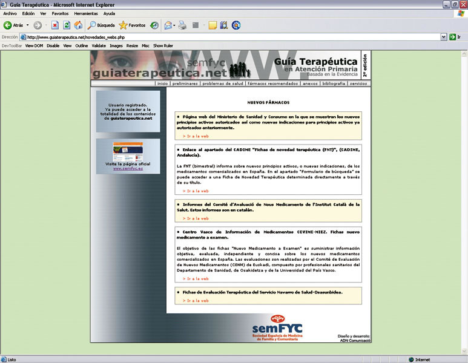Open the back history dropdown arrow
The image size is (468, 363).
27,25
